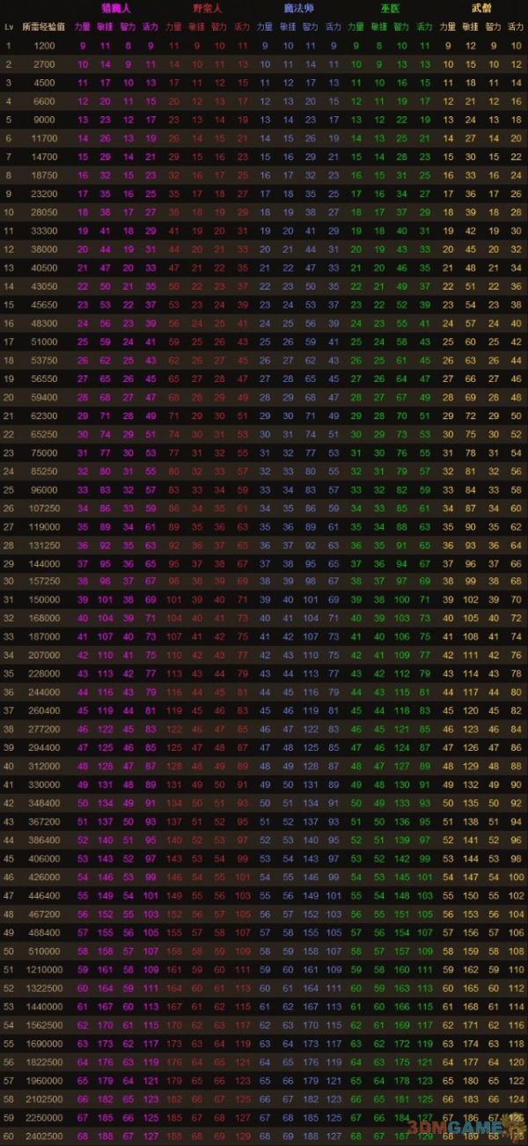Click the 所需经验值 column header
Viewport: 528px width, 1146px height.
pos(43,26)
